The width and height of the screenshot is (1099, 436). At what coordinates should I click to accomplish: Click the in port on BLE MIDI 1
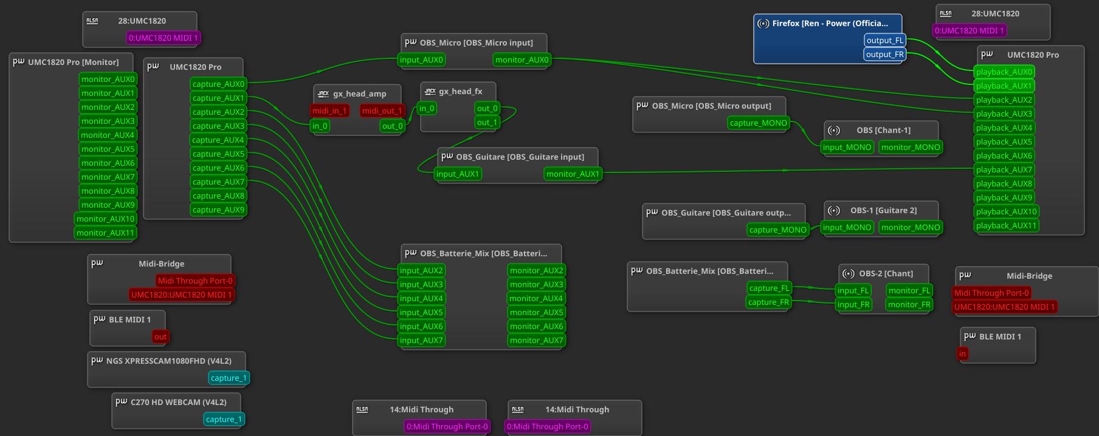(962, 353)
